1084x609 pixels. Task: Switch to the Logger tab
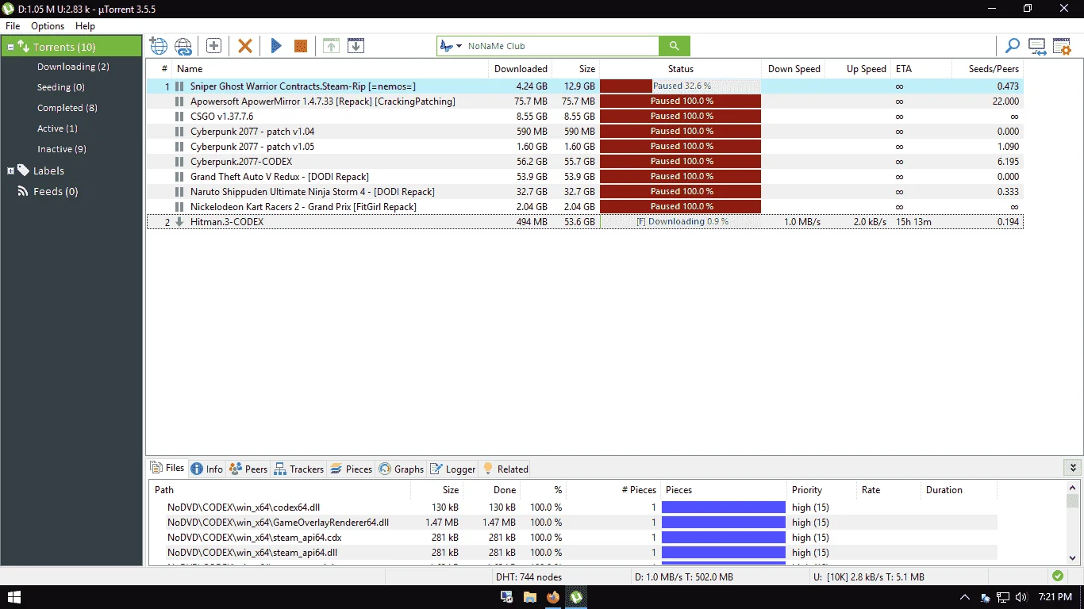click(x=452, y=469)
